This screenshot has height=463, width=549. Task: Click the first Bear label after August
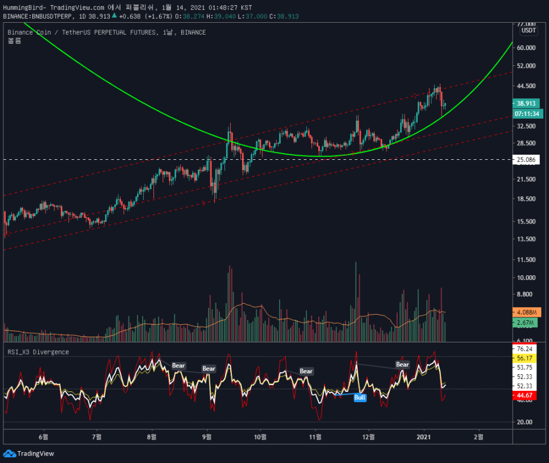(178, 366)
